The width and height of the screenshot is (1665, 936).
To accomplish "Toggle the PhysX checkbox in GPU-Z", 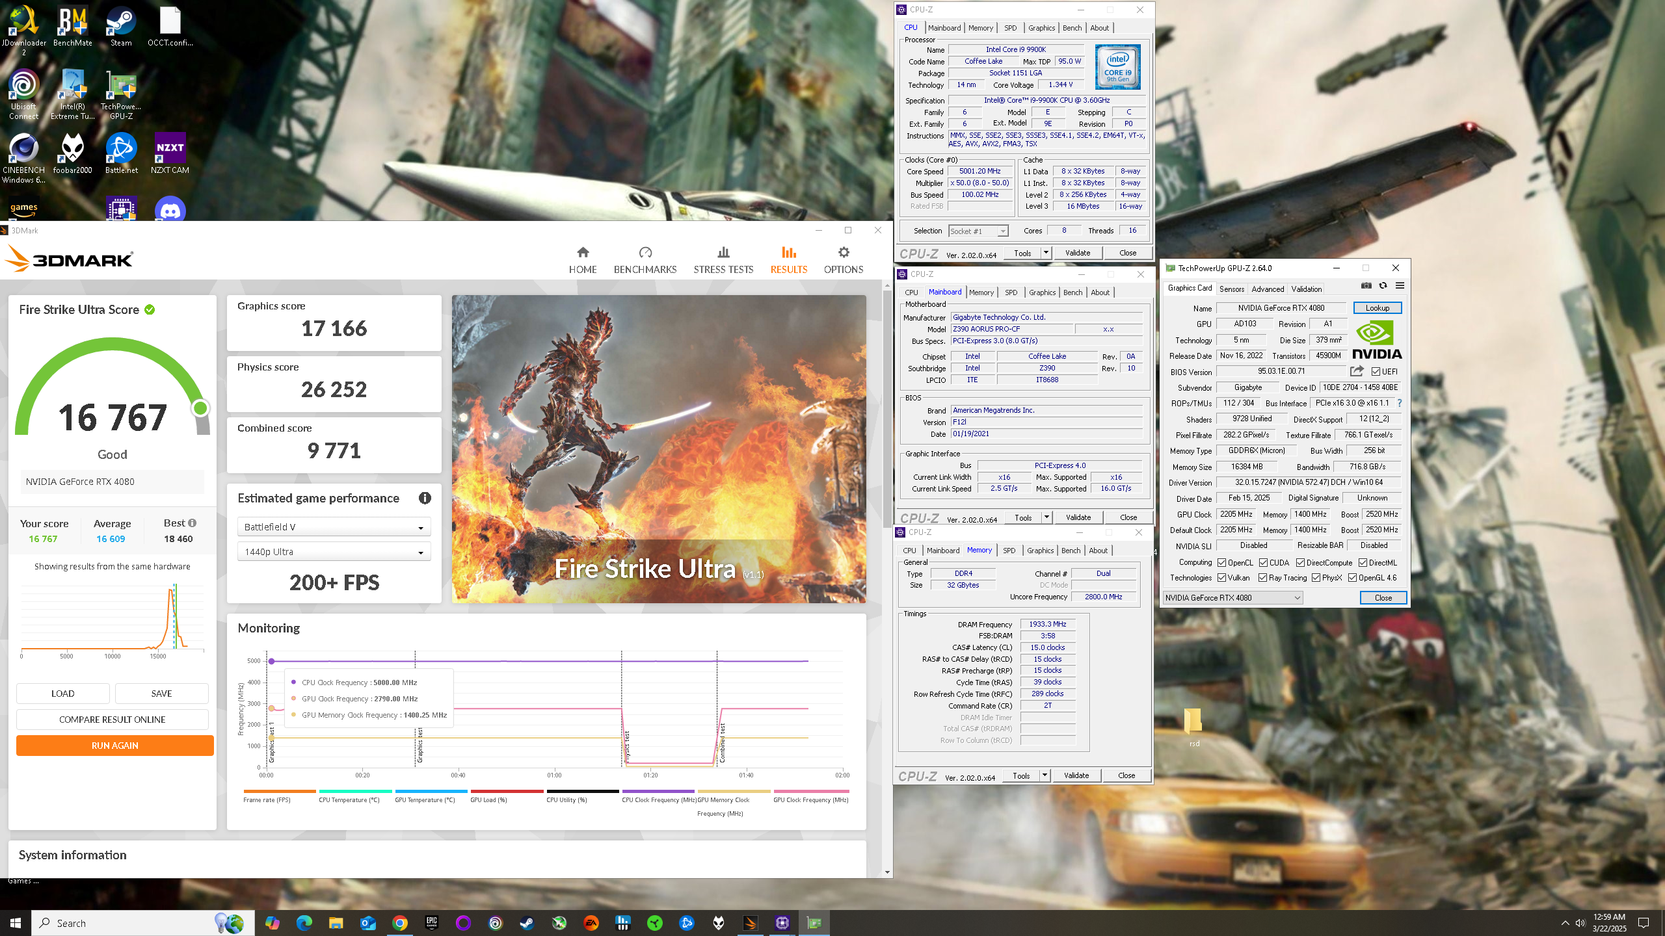I will point(1316,578).
